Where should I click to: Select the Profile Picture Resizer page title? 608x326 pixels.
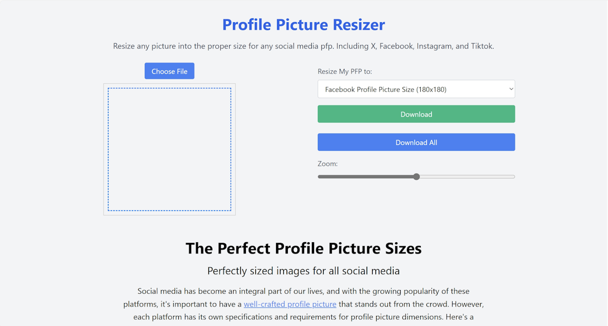coord(303,25)
